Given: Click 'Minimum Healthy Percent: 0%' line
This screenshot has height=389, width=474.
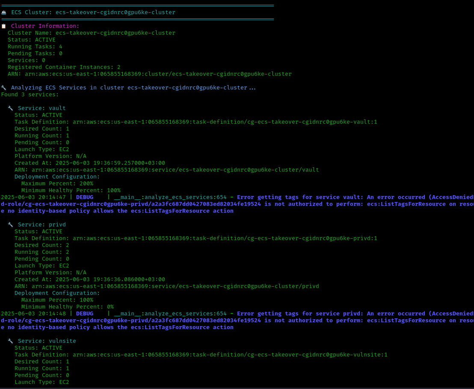Looking at the screenshot, I should point(68,307).
